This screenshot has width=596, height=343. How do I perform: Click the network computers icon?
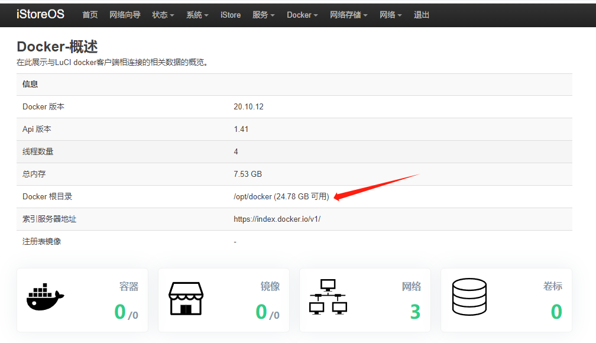click(x=328, y=297)
